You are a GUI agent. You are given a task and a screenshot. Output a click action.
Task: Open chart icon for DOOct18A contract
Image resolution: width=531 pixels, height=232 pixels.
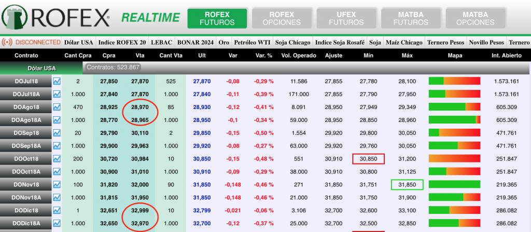57,172
